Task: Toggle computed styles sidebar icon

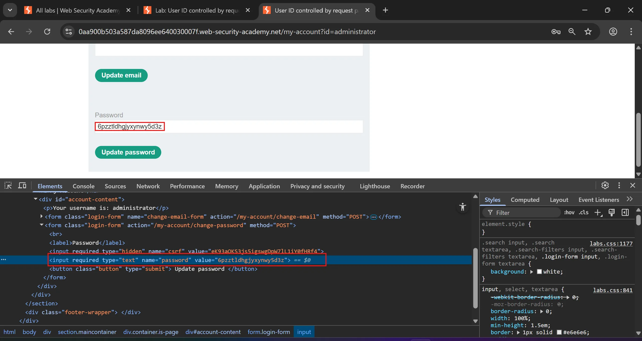Action: click(x=625, y=213)
